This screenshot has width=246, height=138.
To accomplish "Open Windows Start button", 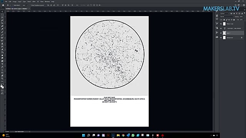I will [84, 135].
